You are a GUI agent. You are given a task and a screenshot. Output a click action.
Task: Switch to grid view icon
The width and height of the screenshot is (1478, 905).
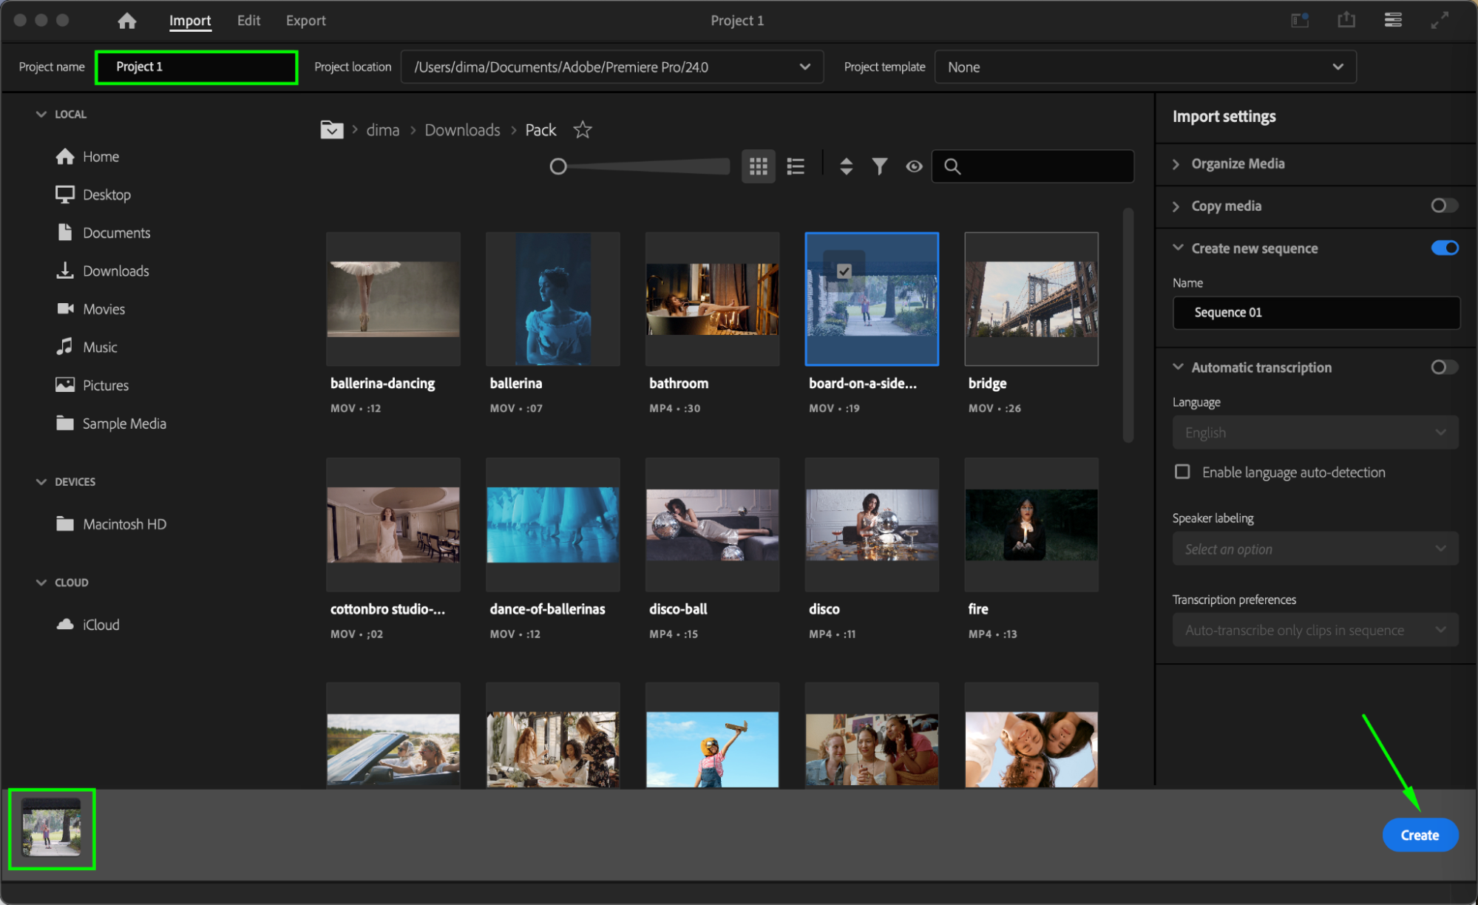758,166
